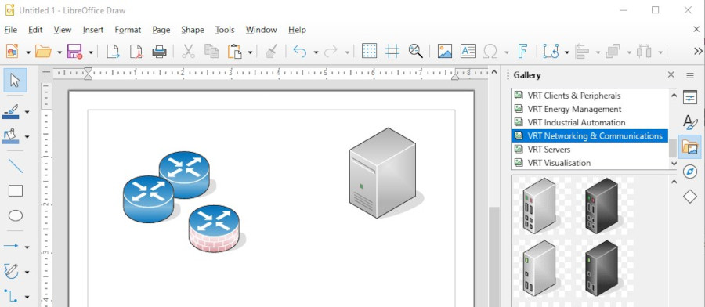The height and width of the screenshot is (307, 705).
Task: Print the document with the printer icon
Action: tap(159, 51)
